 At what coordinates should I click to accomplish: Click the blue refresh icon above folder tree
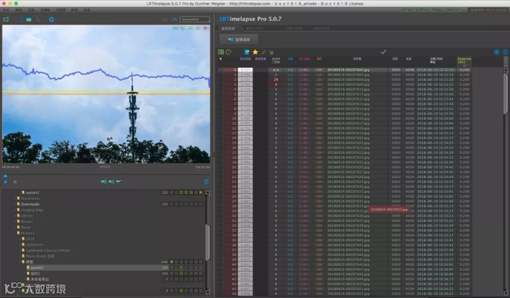(206, 182)
